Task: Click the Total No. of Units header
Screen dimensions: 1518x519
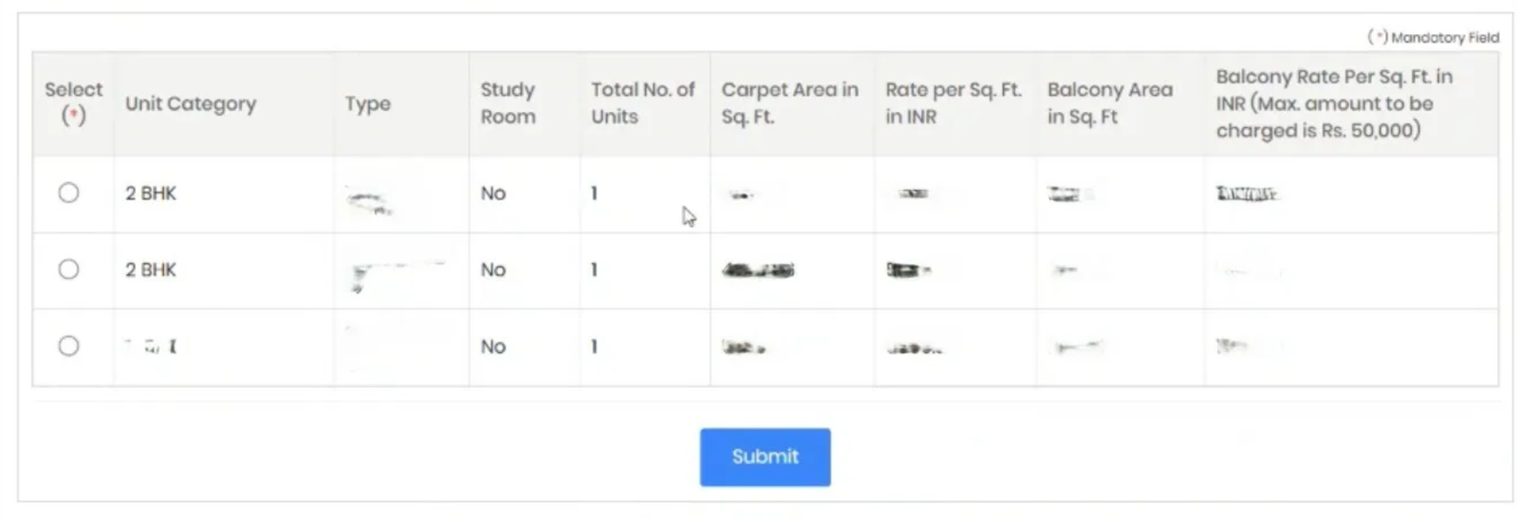Action: tap(643, 102)
